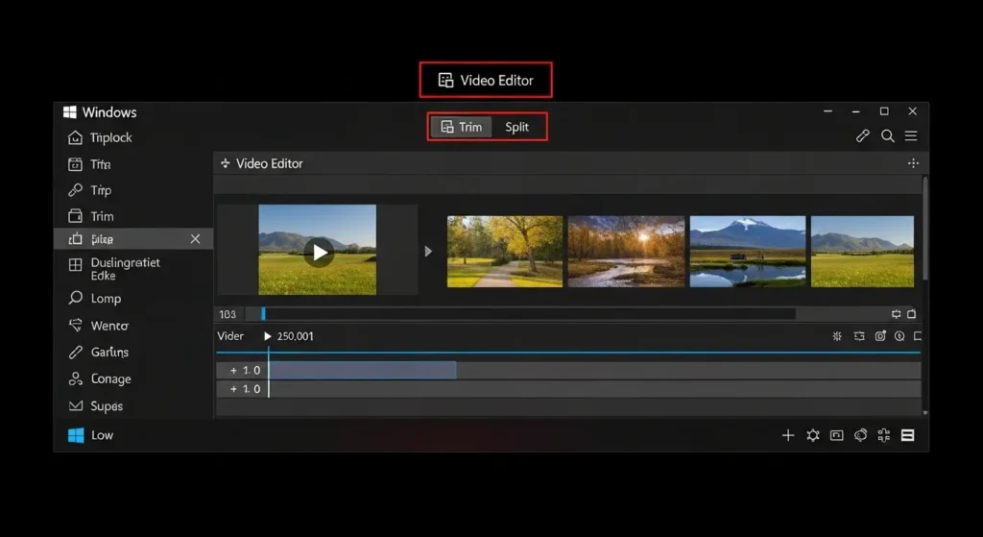Select the Tifa calendar item in sidebar
Viewport: 983px width, 537px height.
pyautogui.click(x=89, y=164)
